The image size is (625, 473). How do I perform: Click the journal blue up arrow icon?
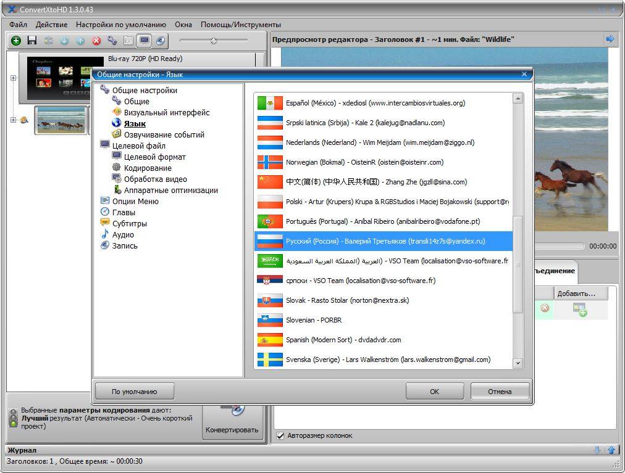tap(611, 450)
